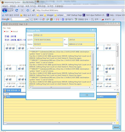Click the 맞춤법 검사 spell check toolbar item
Image resolution: width=125 pixels, height=132 pixels.
(x=81, y=19)
